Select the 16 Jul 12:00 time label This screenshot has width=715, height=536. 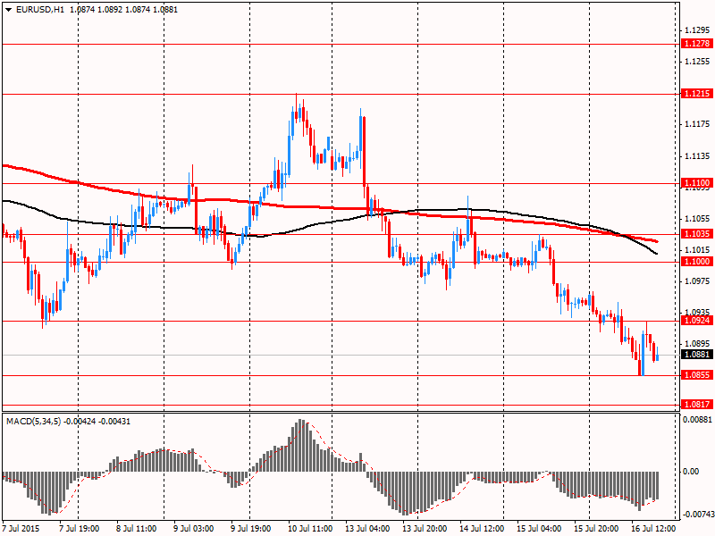[x=653, y=529]
